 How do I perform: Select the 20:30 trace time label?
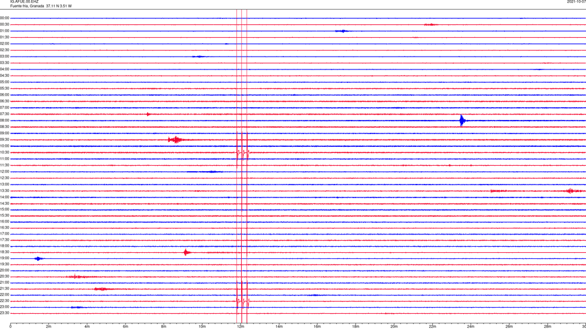click(x=4, y=277)
